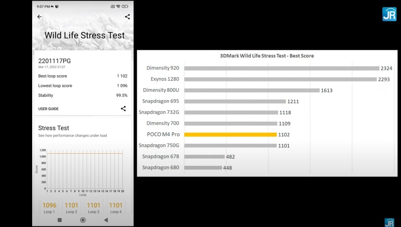This screenshot has height=227, width=401.
Task: Click the Dimensity 920 bar in chart
Action: [282, 68]
